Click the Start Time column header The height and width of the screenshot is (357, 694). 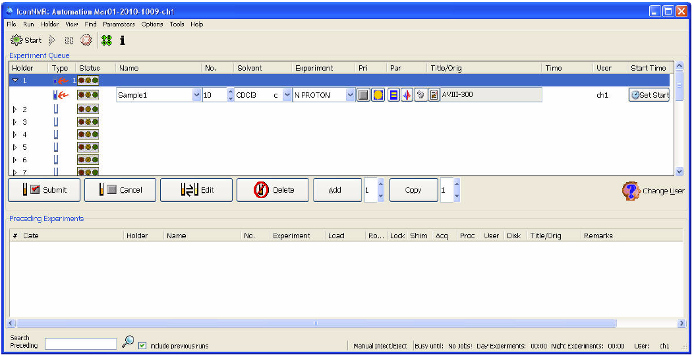pos(649,68)
